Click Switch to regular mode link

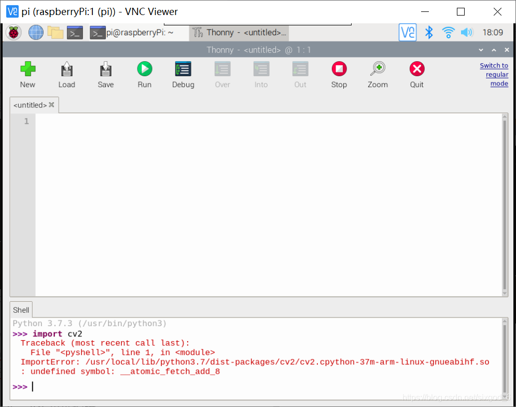click(494, 74)
